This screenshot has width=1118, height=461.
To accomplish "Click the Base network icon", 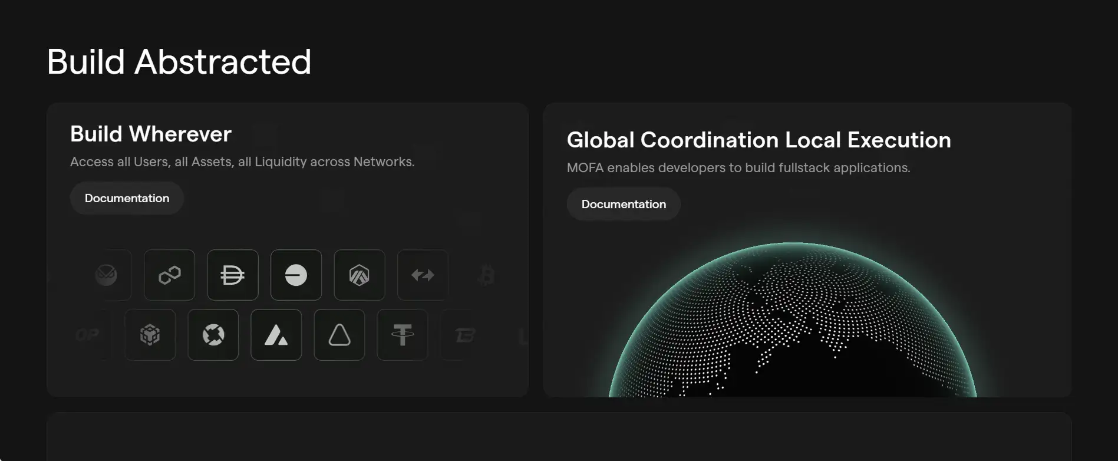I will pyautogui.click(x=296, y=275).
